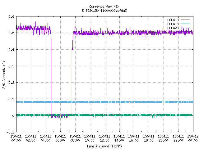199x149 pixels.
Task: Click the purple LCL41A falling edge near 04:45
Action: coord(51,76)
